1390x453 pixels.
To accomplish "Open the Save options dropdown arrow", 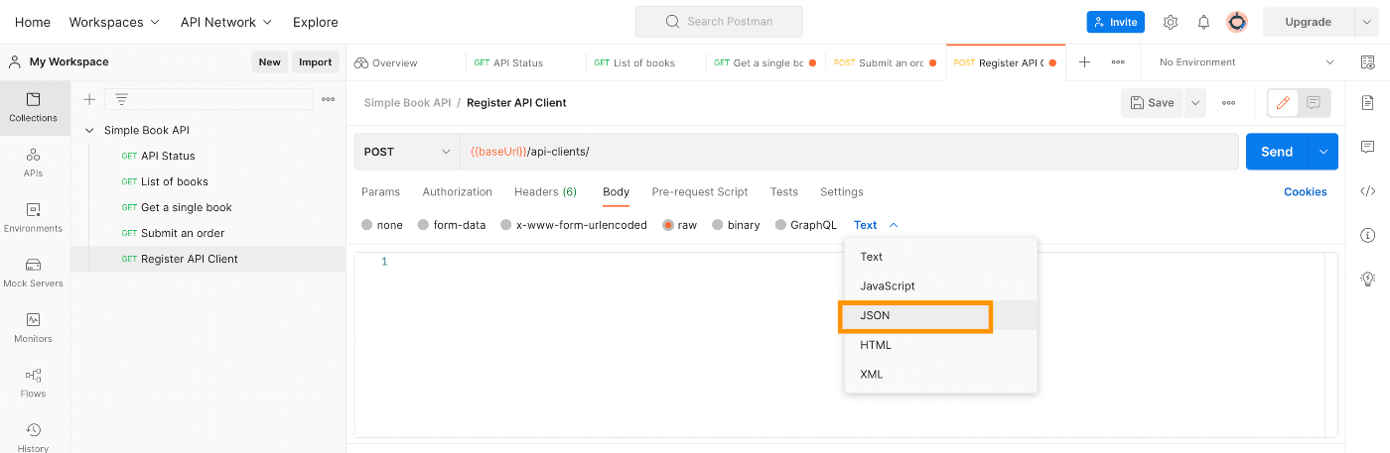I will pyautogui.click(x=1194, y=102).
